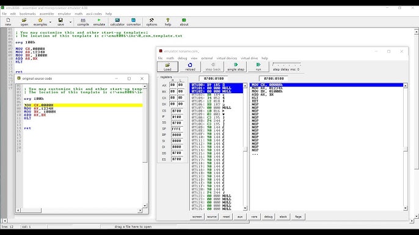Open the options toolbar icon
The image size is (419, 235).
(151, 22)
